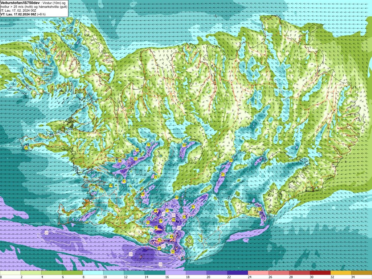The width and height of the screenshot is (372, 279).
Task: Click the yellow 42 gust label
Action: 155,210
